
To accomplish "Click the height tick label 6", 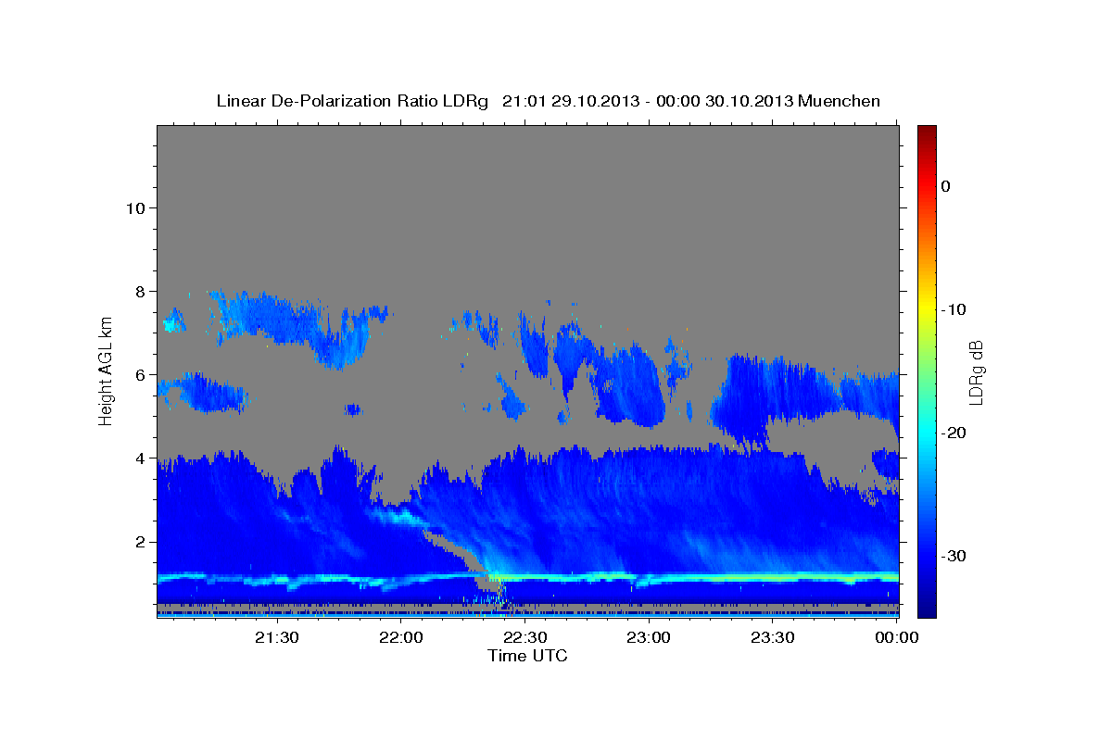I will pos(139,375).
